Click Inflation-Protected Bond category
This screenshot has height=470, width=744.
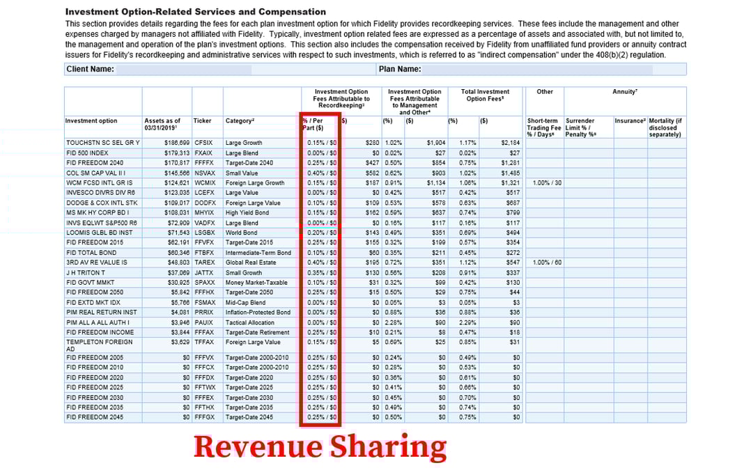coord(258,312)
